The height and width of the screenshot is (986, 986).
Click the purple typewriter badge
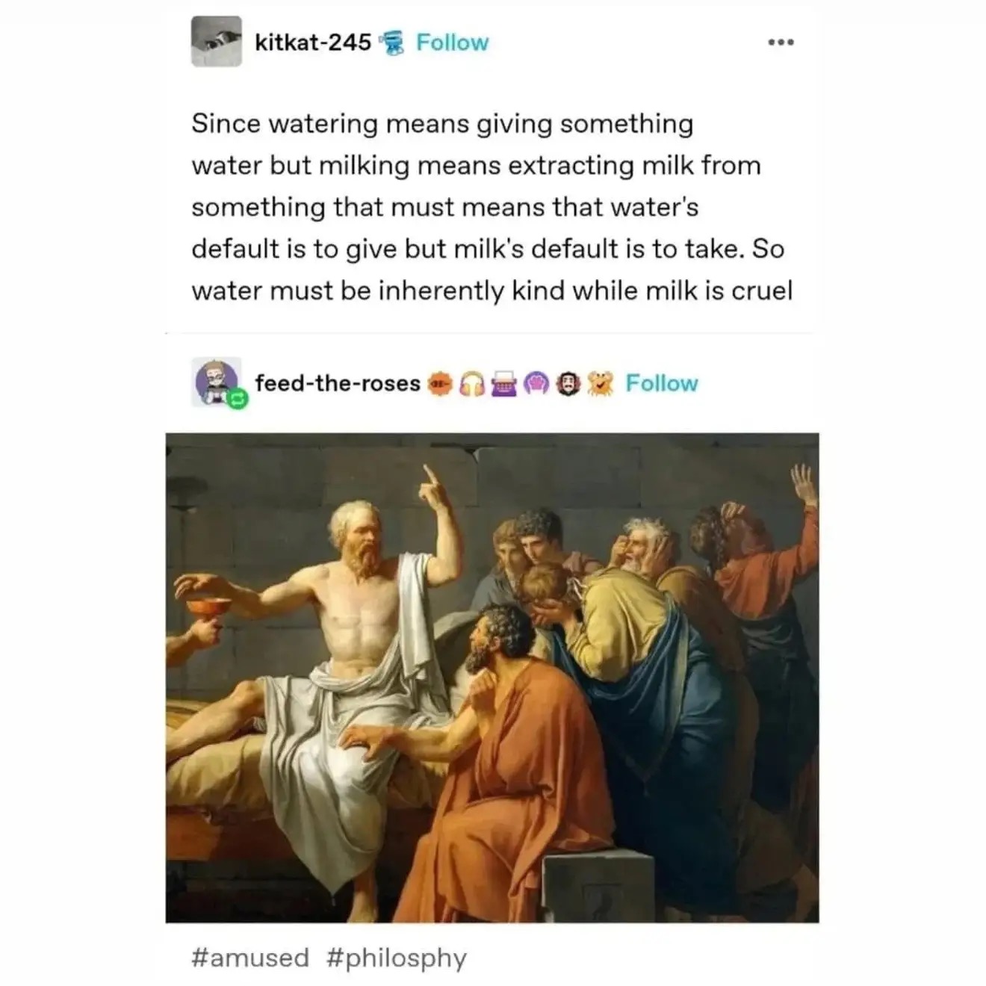point(503,384)
